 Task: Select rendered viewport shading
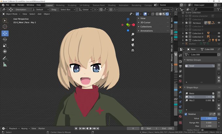pyautogui.click(x=167, y=14)
